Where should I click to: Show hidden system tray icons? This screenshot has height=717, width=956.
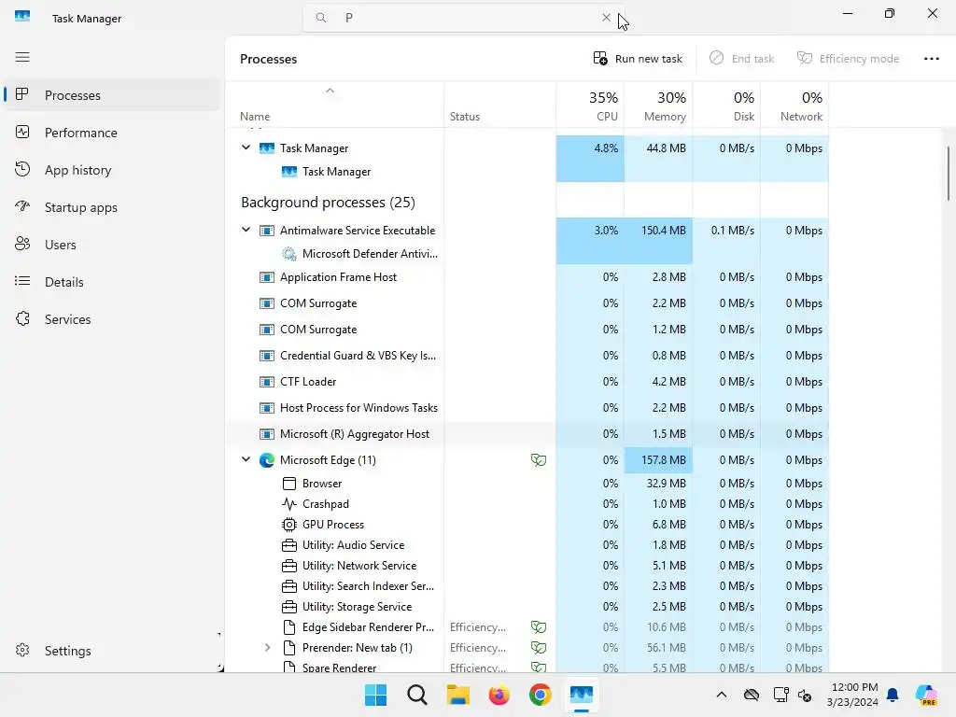pyautogui.click(x=722, y=695)
